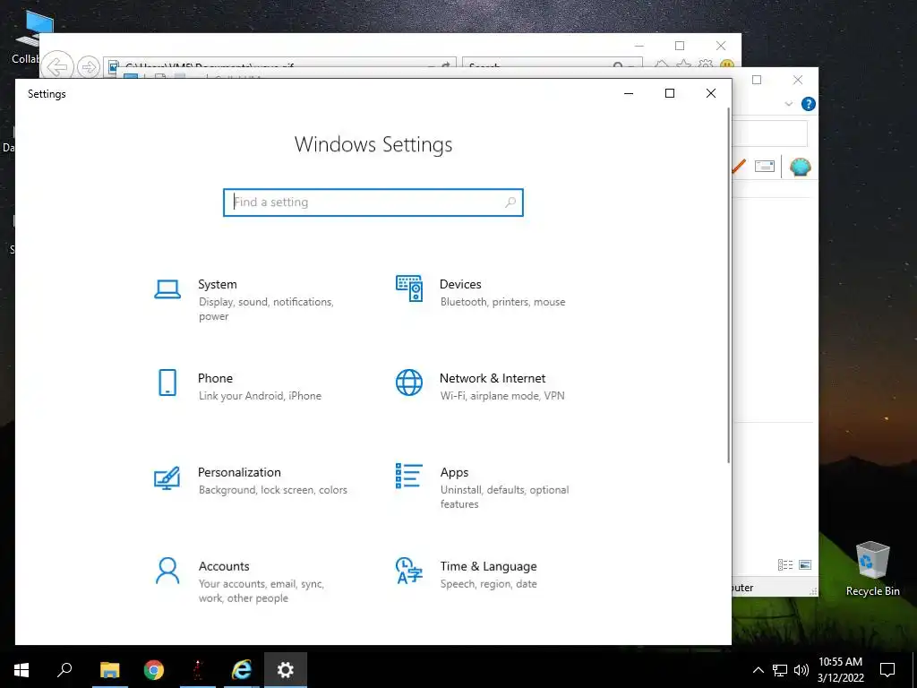917x688 pixels.
Task: Click the magnifier icon in settings search
Action: (510, 202)
